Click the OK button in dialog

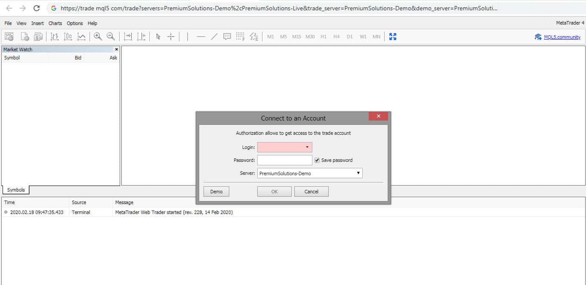pyautogui.click(x=274, y=192)
